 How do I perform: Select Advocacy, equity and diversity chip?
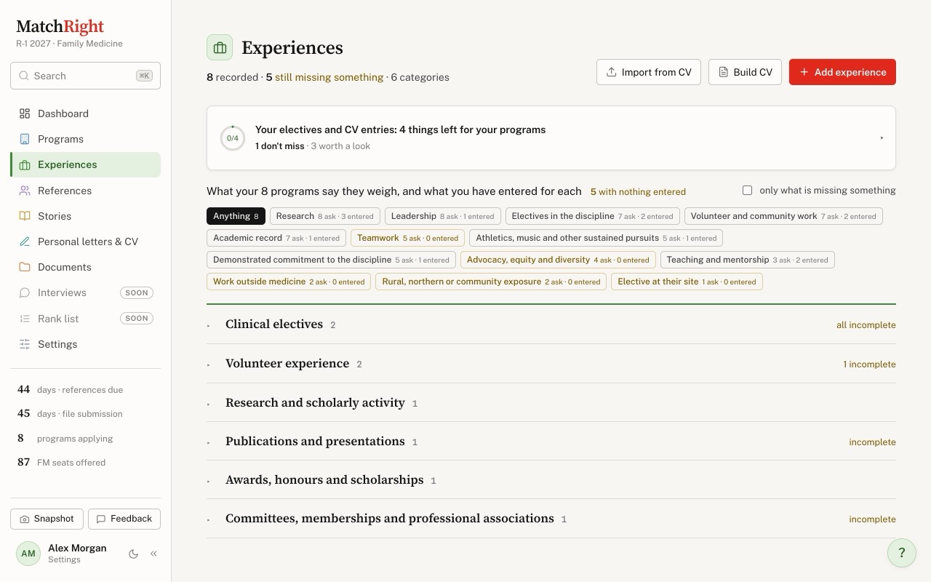click(x=558, y=260)
